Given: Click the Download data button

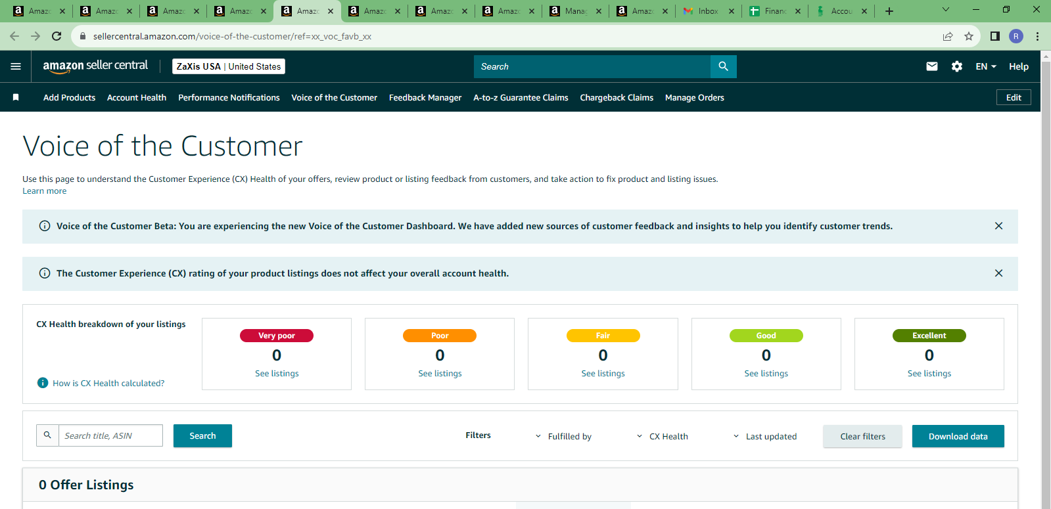Looking at the screenshot, I should (x=958, y=436).
